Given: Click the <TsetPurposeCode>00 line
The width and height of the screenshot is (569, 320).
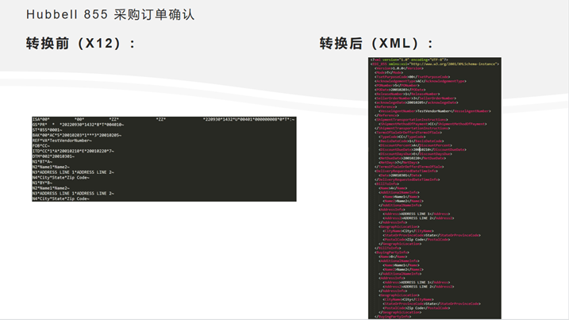Looking at the screenshot, I should (412, 77).
